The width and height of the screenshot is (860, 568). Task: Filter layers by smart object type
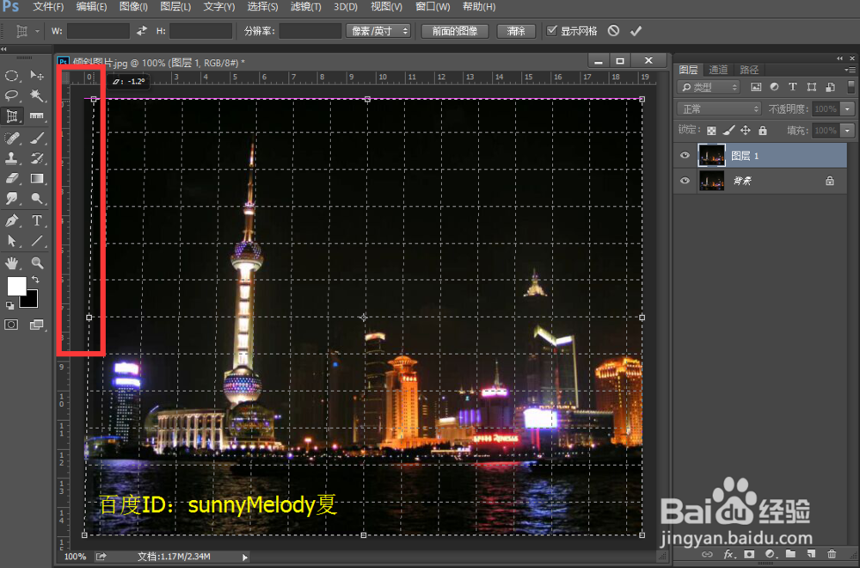(831, 87)
